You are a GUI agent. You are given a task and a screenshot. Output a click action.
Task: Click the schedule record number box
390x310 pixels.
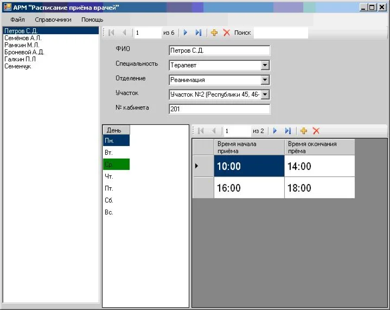point(237,131)
